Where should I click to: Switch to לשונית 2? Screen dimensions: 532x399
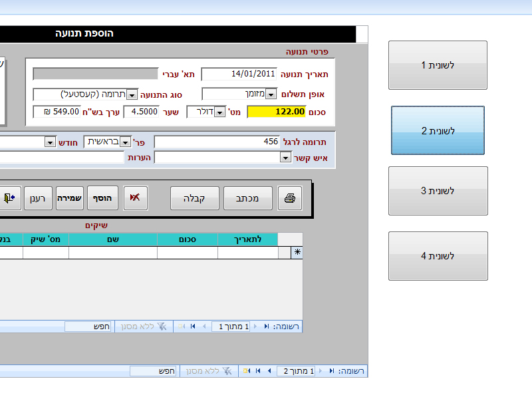[x=438, y=130]
